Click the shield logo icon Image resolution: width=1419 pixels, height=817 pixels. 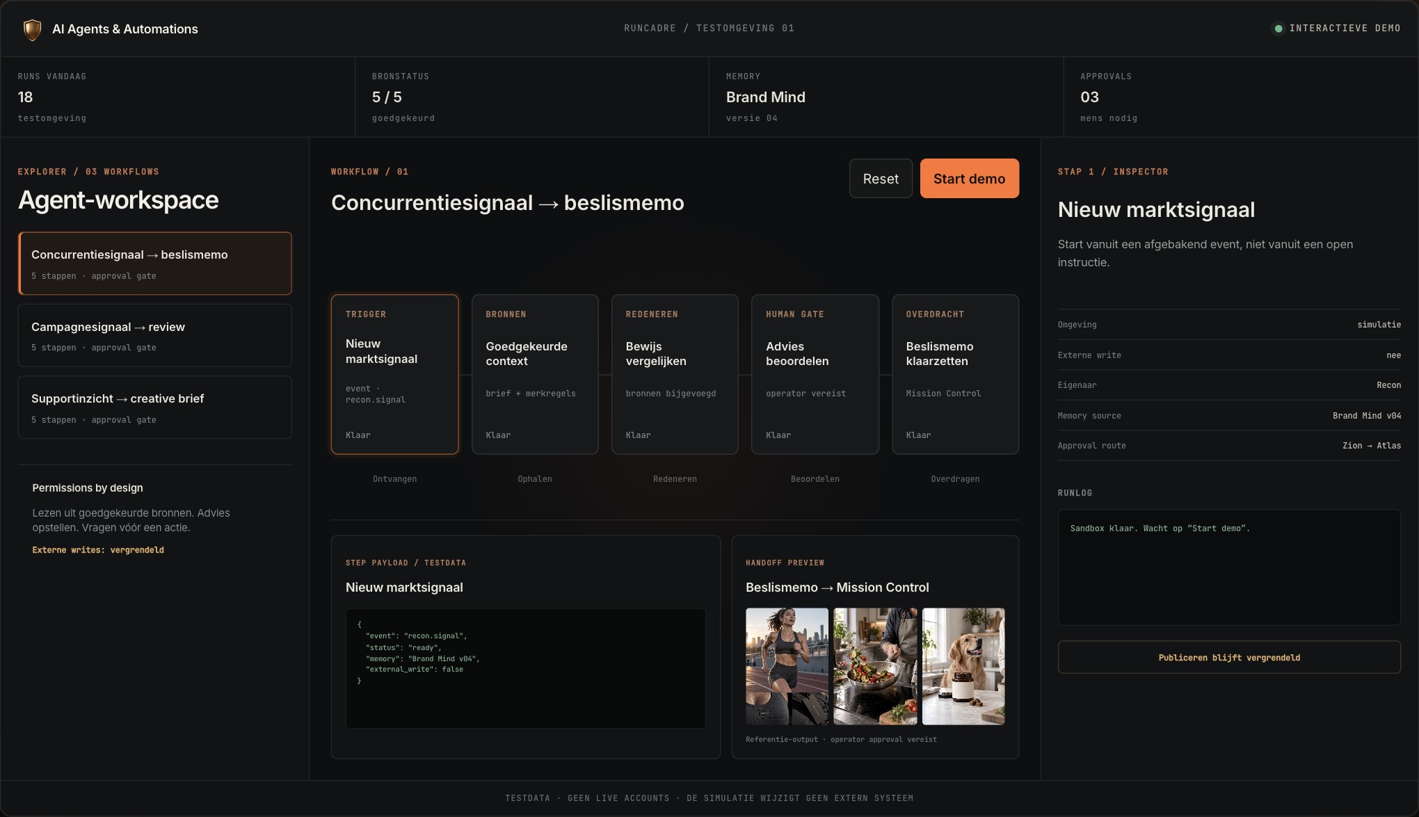(x=32, y=29)
